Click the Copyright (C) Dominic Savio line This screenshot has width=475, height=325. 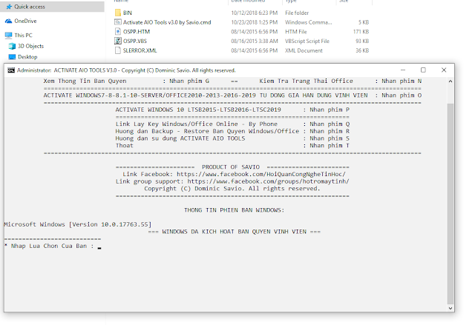pos(232,189)
